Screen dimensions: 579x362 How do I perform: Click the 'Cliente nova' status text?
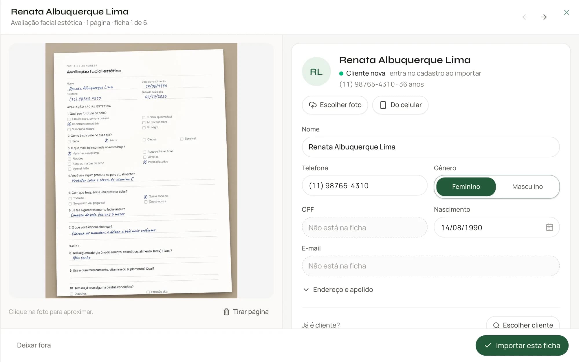(x=366, y=73)
